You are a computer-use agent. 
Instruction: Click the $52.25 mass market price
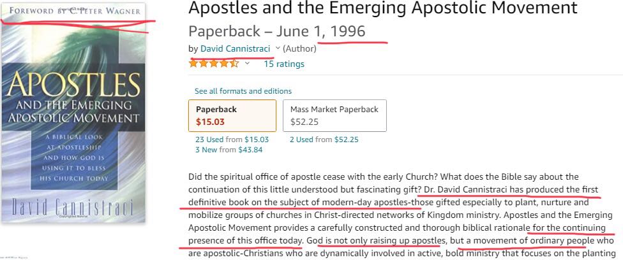(x=304, y=121)
